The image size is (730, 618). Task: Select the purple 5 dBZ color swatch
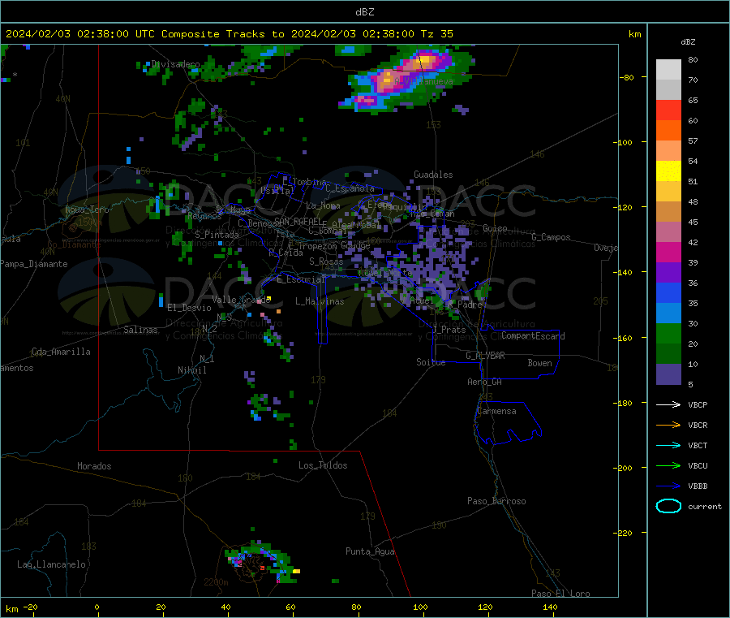point(668,374)
